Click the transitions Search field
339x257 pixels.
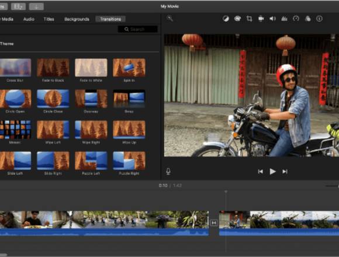[138, 29]
